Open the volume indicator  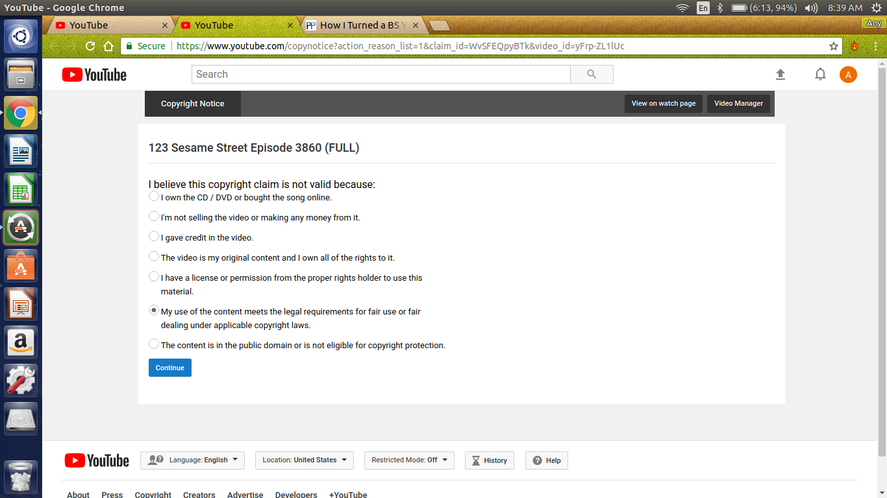811,8
